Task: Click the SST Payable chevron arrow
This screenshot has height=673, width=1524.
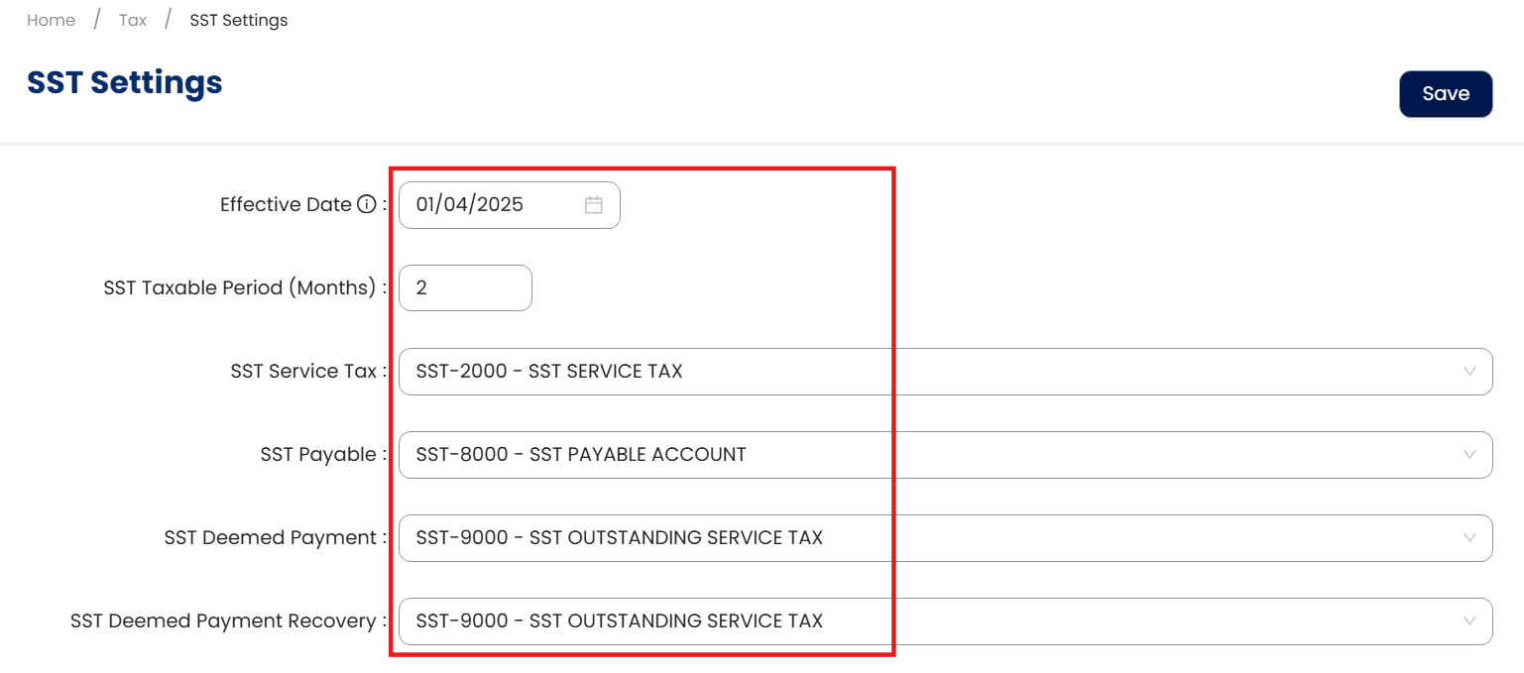Action: coord(1468,455)
